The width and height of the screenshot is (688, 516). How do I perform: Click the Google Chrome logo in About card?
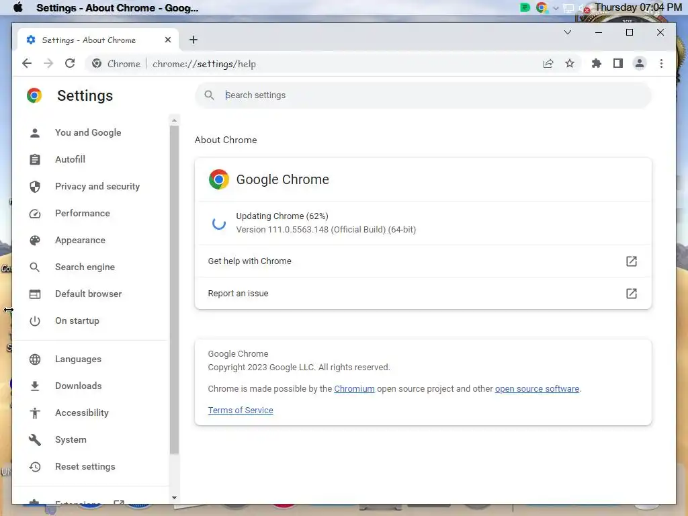pos(219,179)
